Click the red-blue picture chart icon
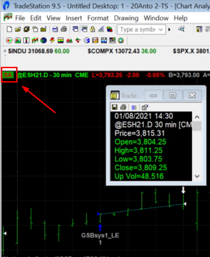Screen dimensions: 210x257 click(18, 40)
